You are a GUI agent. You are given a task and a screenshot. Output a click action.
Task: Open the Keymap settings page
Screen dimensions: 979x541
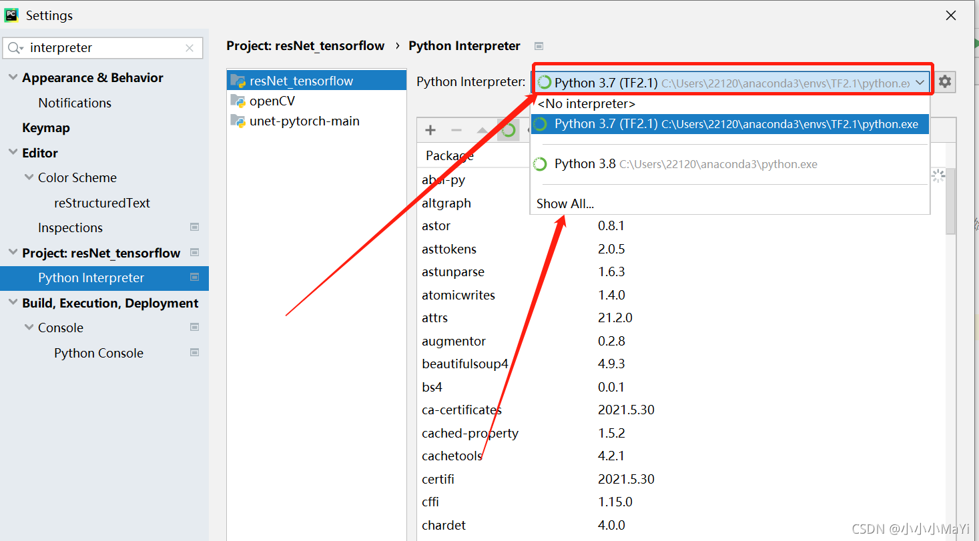[x=46, y=127]
